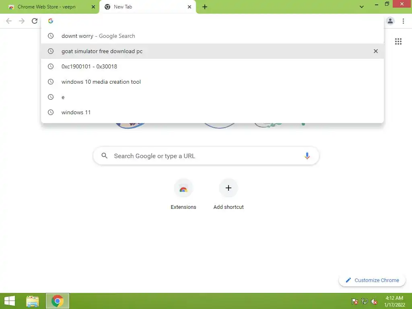Close the New Tab tab

190,7
